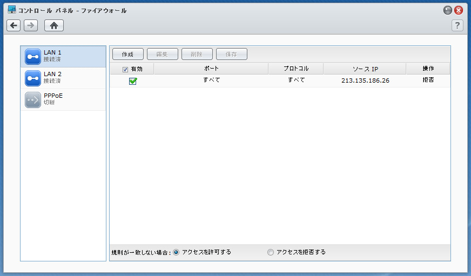Close the firewall window with red X

coord(459,10)
